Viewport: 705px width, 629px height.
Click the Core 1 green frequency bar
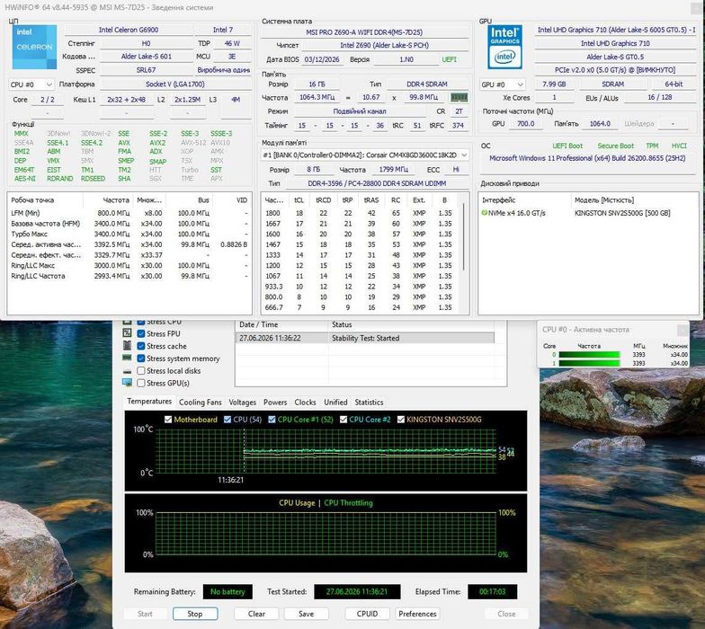(589, 363)
